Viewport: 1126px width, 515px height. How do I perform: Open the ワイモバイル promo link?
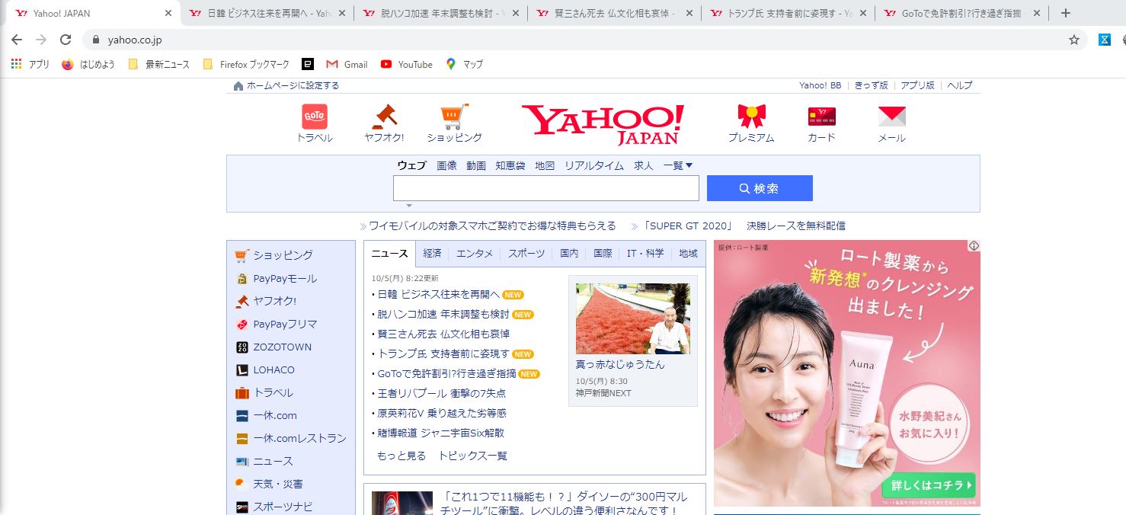[492, 226]
